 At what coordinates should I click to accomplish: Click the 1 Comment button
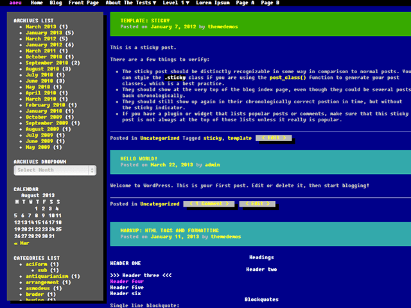pyautogui.click(x=209, y=204)
